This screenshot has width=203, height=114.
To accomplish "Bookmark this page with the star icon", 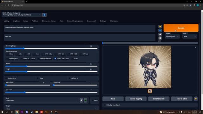I will tap(190, 5).
